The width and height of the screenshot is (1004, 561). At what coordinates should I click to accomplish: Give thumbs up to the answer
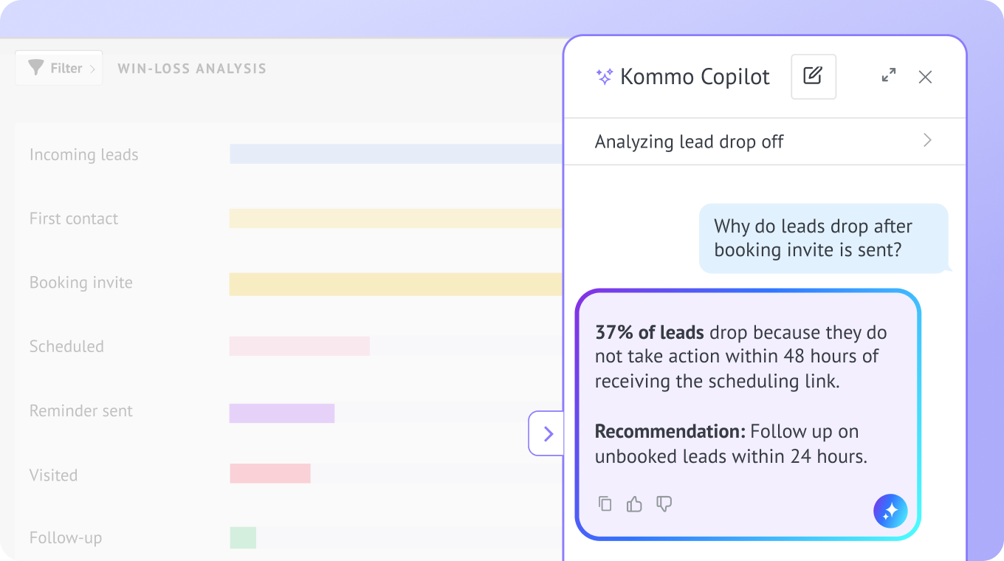coord(634,504)
